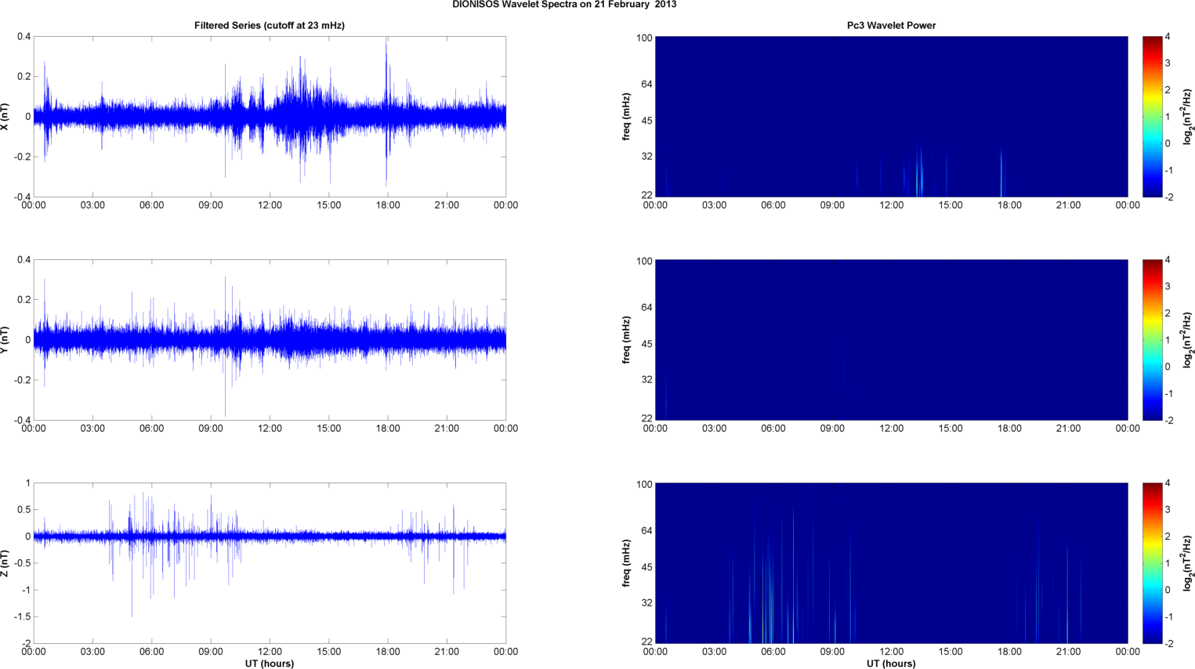
Task: Click the "100" frequency tick of the top spectrogram
Action: (x=644, y=38)
